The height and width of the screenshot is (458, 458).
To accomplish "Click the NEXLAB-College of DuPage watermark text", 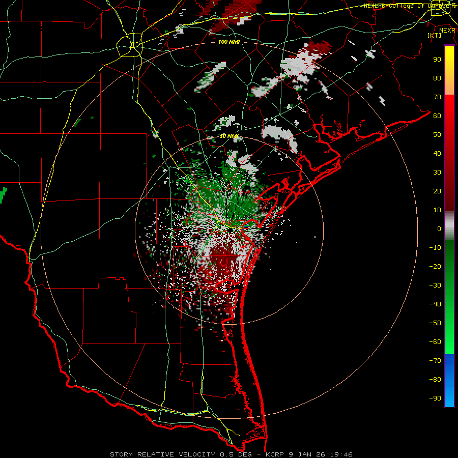I will click(409, 6).
